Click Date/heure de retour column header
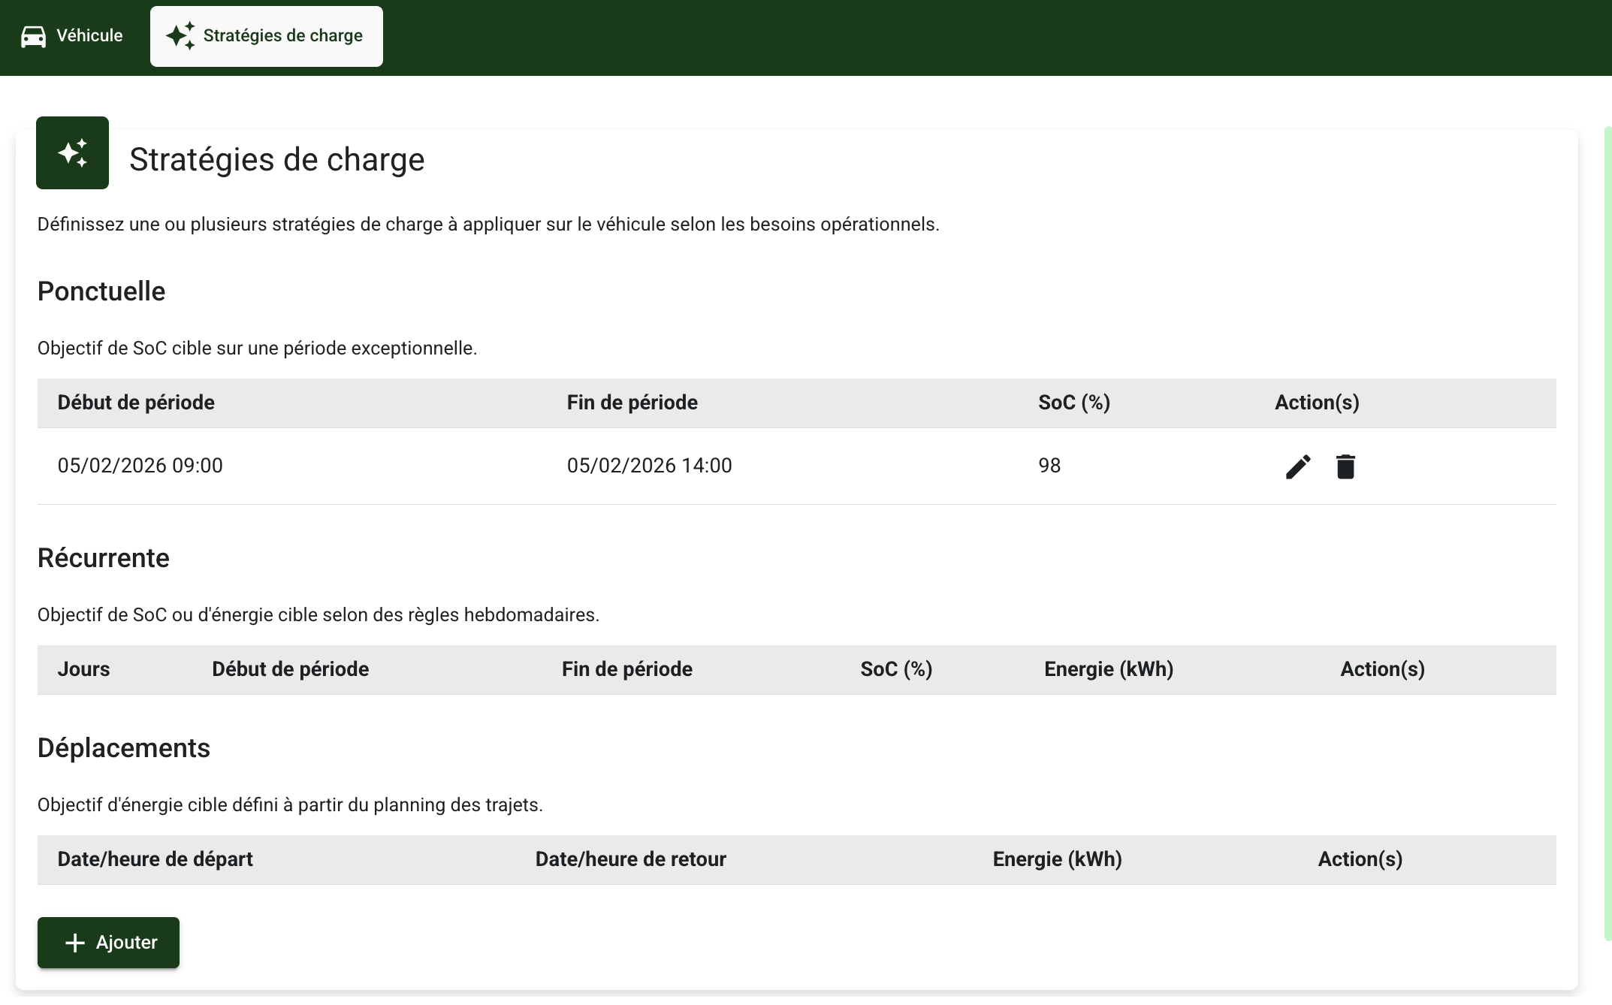 pos(630,859)
